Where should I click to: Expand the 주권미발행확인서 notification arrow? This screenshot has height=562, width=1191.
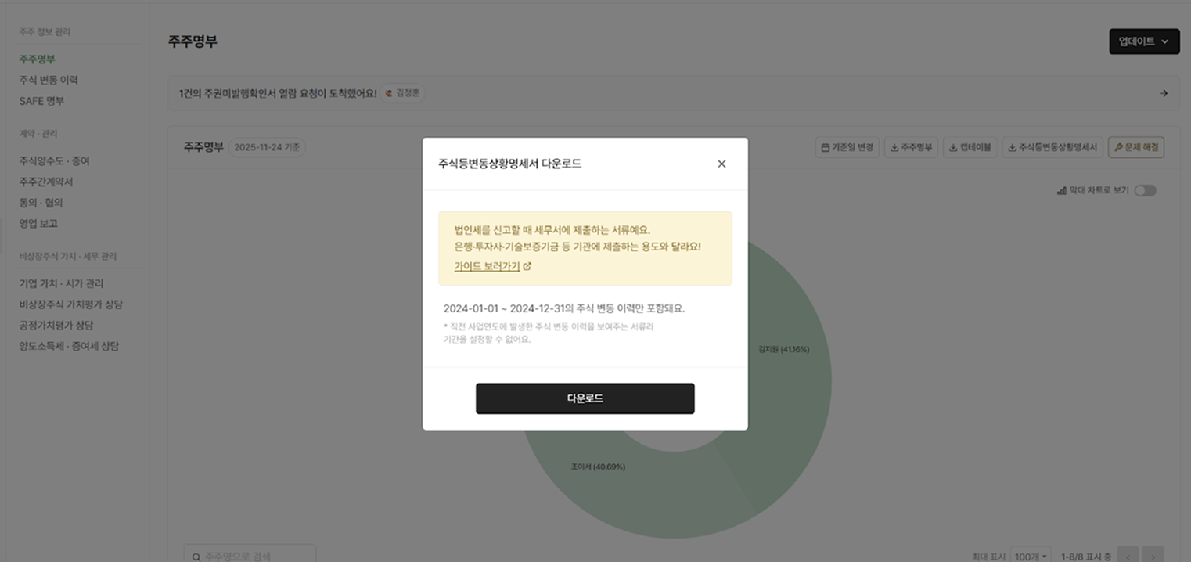1163,92
